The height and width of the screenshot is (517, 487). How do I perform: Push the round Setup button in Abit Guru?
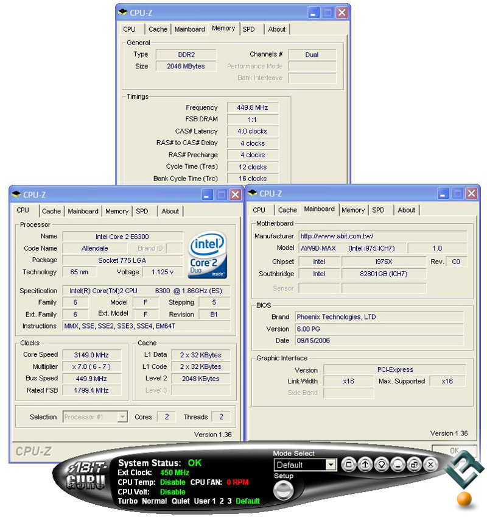coord(283,490)
